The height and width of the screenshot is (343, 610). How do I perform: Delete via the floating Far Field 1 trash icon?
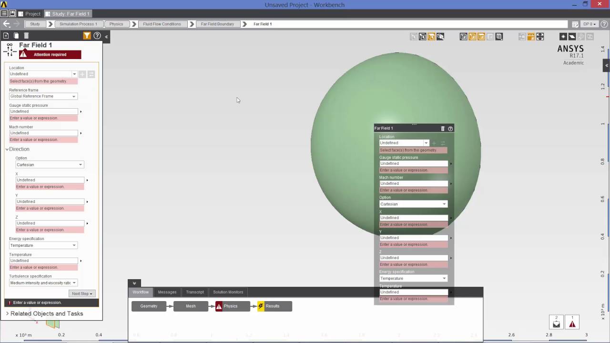(x=443, y=128)
